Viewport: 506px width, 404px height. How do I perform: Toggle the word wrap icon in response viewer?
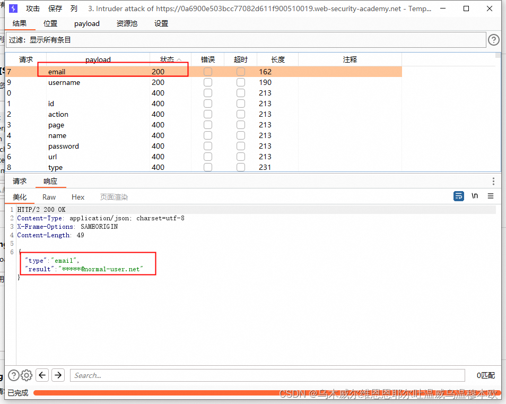click(x=458, y=196)
